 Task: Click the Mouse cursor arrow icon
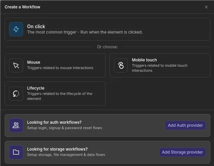(16, 65)
